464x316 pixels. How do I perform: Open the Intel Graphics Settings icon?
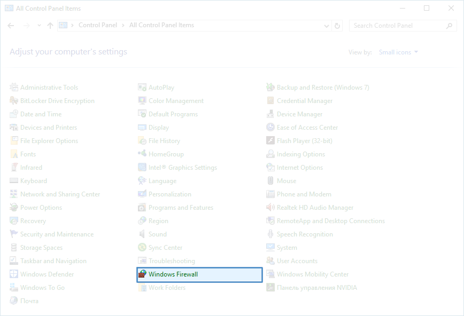(142, 168)
